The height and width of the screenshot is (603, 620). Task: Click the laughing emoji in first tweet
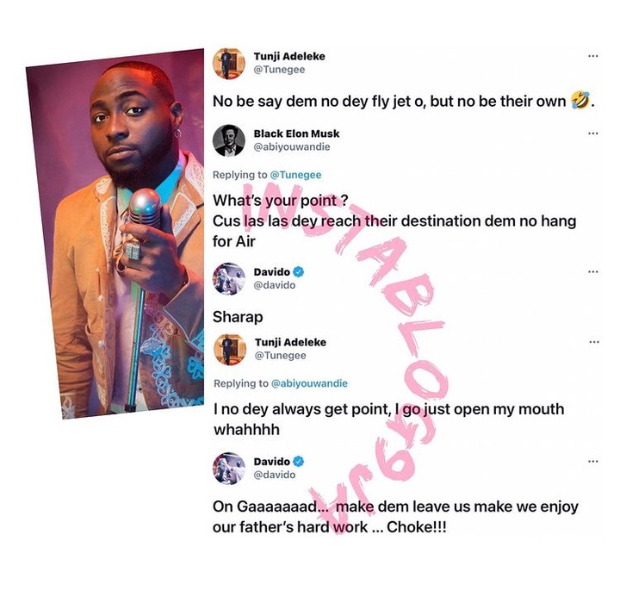point(580,101)
